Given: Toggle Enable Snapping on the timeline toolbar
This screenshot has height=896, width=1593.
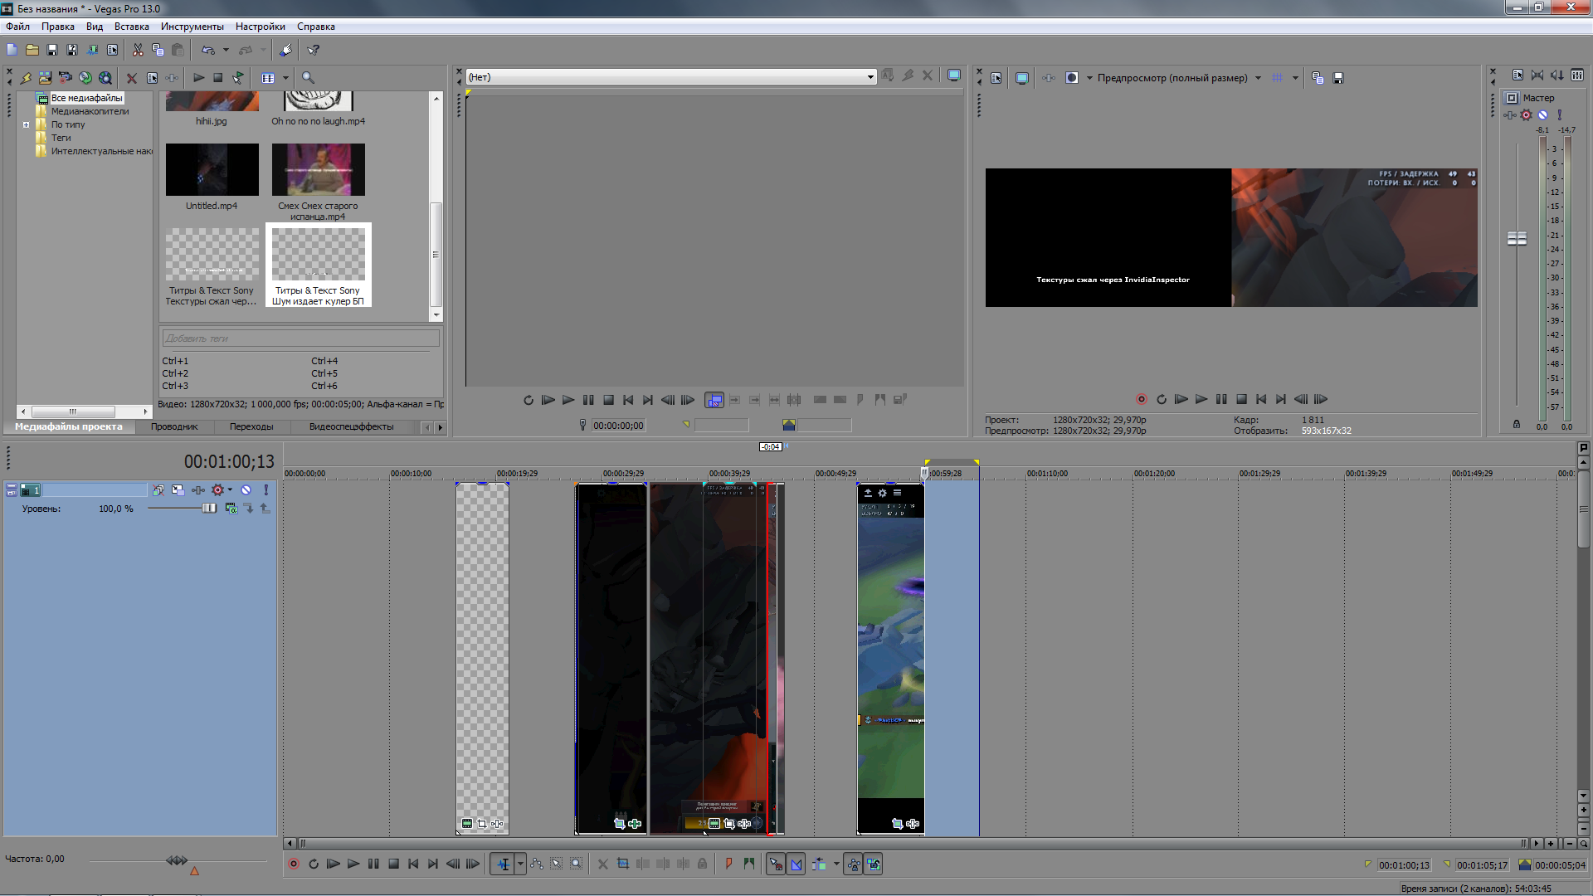Looking at the screenshot, I should (x=775, y=864).
